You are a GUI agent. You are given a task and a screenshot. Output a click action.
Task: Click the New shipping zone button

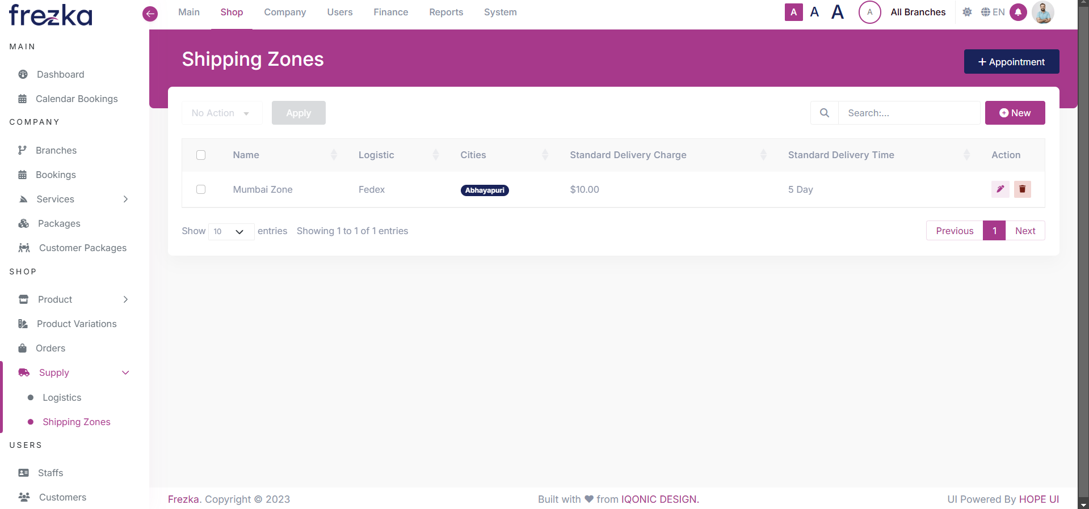(1015, 113)
